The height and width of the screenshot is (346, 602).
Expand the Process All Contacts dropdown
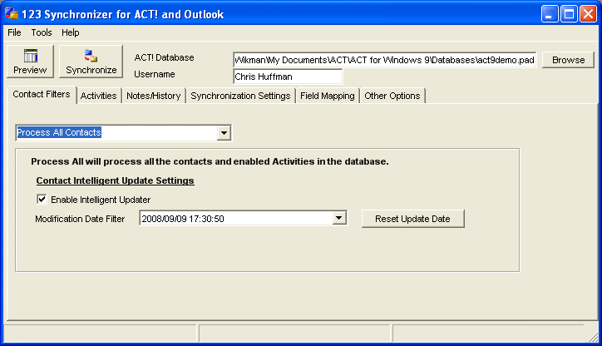224,133
